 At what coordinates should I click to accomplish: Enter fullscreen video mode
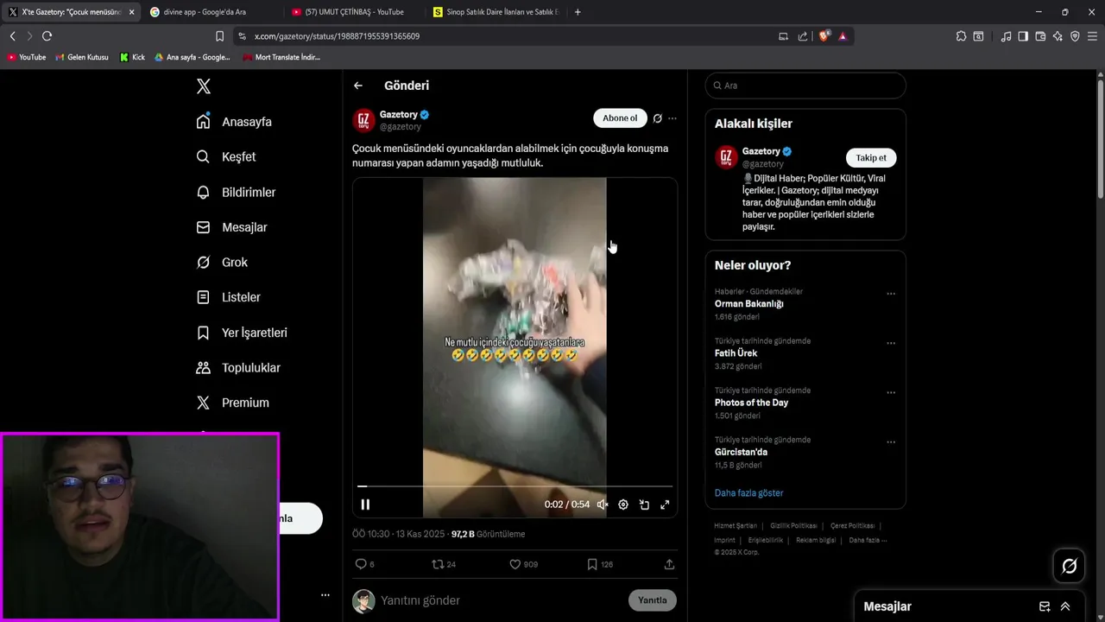coord(665,505)
